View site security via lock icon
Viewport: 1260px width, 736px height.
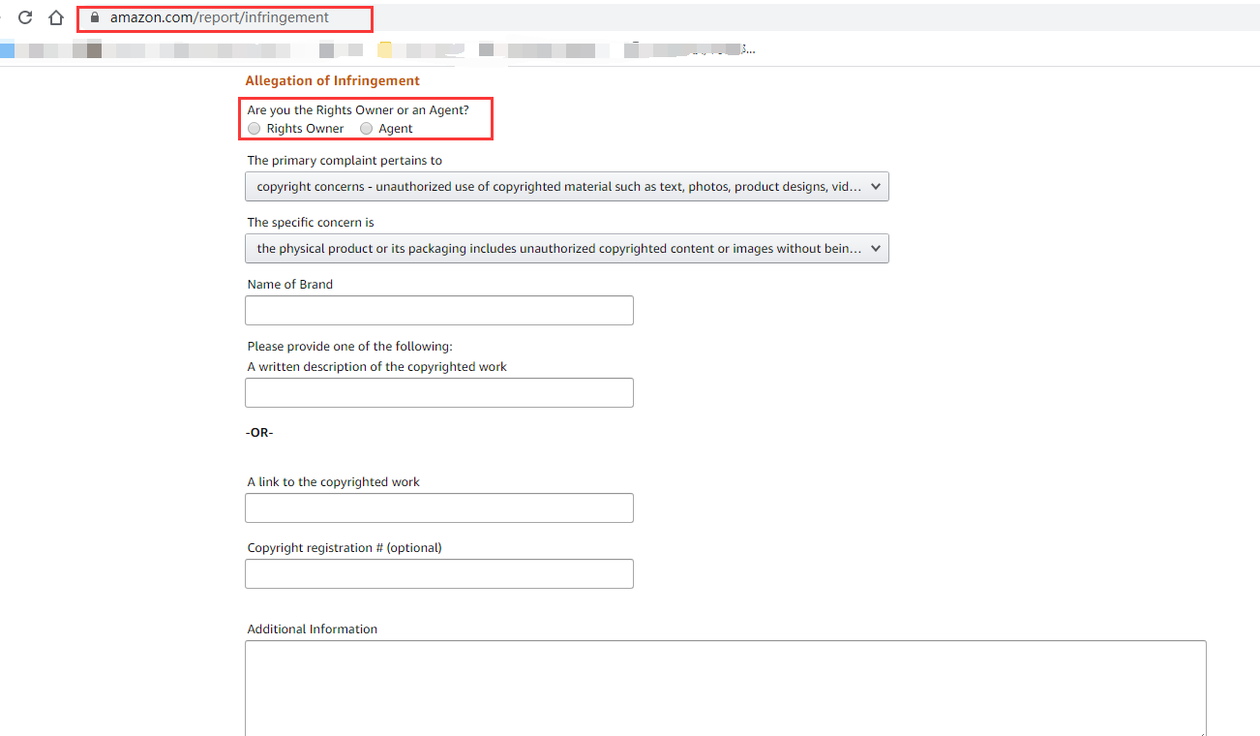[95, 17]
